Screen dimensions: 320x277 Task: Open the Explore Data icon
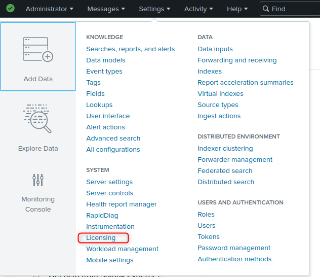(38, 119)
